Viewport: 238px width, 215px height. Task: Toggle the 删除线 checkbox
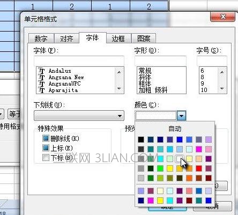tap(46, 139)
